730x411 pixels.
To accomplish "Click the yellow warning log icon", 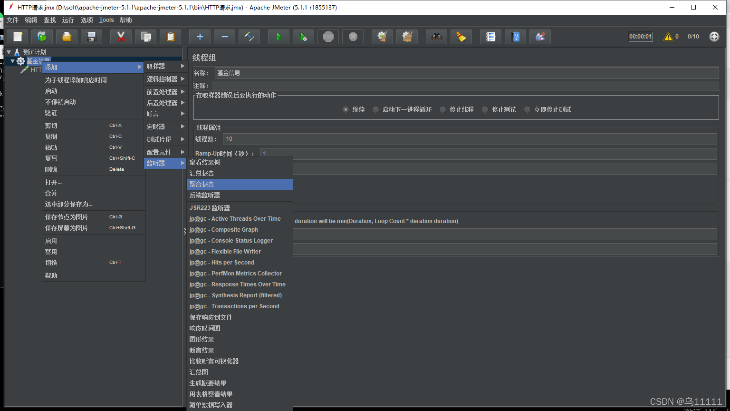I will click(x=668, y=37).
